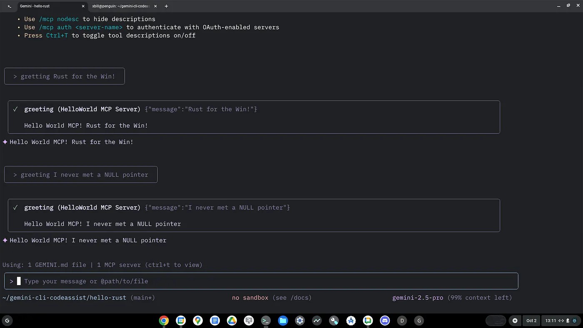
Task: Open the Oct 2 calendar date button
Action: 531,321
